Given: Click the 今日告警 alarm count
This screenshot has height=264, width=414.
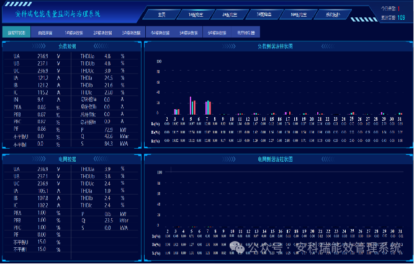Looking at the screenshot, I should pyautogui.click(x=398, y=9).
